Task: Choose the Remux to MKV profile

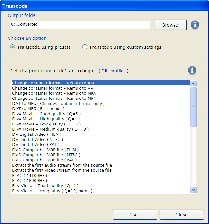Action: click(x=54, y=93)
